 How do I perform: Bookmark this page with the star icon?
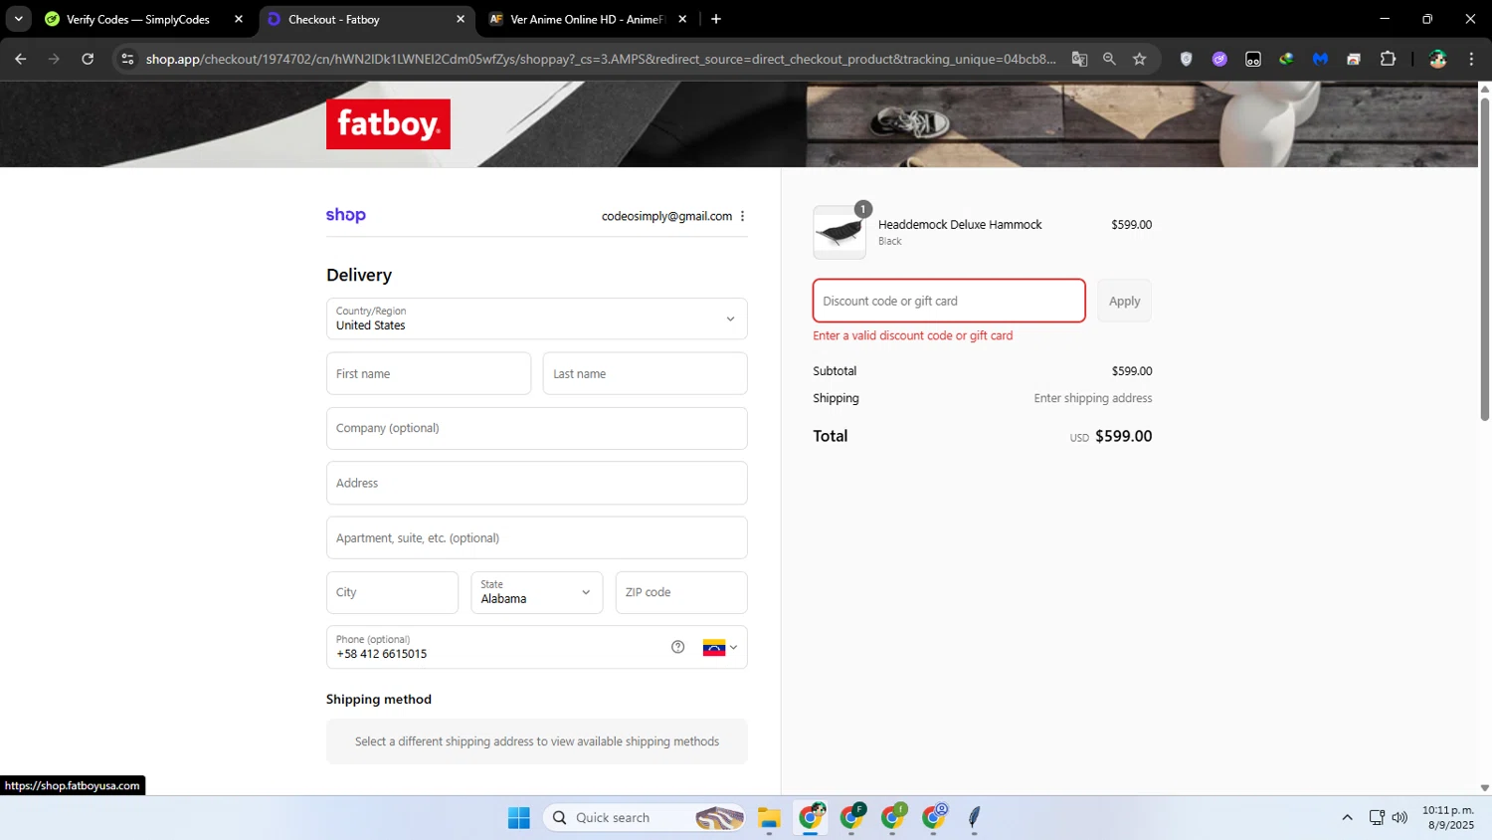pyautogui.click(x=1140, y=59)
